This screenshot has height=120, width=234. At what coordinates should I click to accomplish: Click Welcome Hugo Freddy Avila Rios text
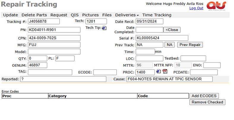pos(174,4)
